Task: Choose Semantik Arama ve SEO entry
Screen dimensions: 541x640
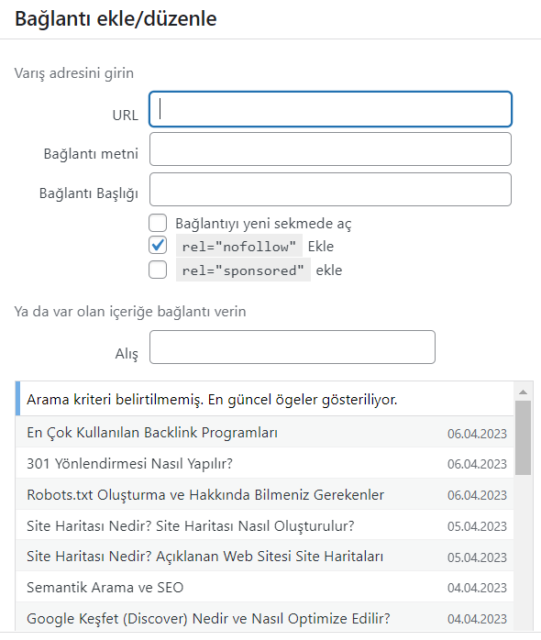Action: [265, 587]
